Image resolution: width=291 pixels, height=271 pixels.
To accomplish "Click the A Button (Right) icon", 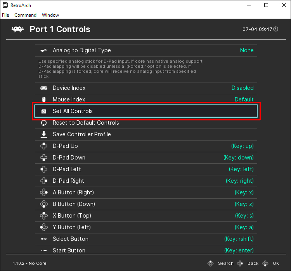I will point(44,192).
